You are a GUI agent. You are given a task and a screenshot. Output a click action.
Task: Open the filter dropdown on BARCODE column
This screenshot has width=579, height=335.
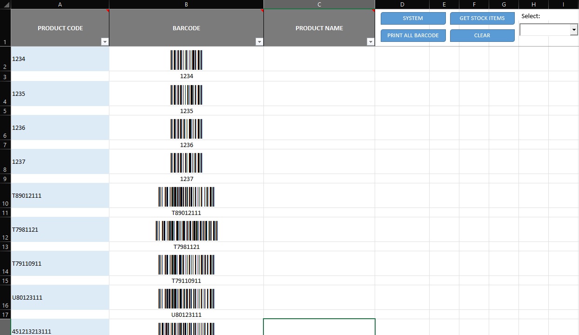259,41
